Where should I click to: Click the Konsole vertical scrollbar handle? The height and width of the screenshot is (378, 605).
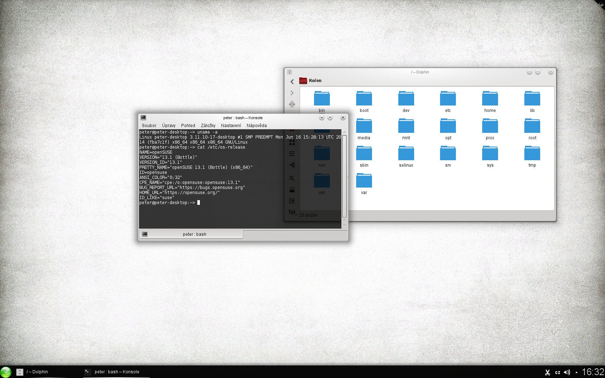[344, 176]
